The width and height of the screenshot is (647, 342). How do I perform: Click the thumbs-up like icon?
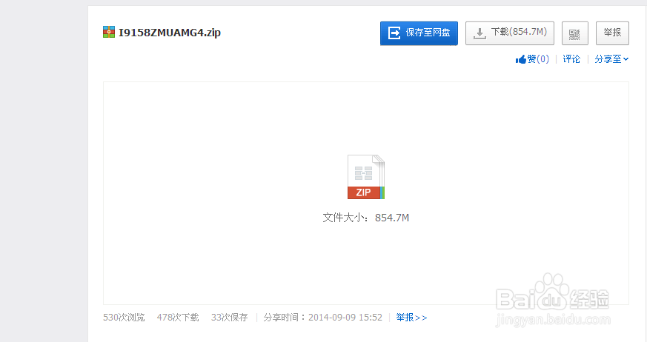point(521,59)
